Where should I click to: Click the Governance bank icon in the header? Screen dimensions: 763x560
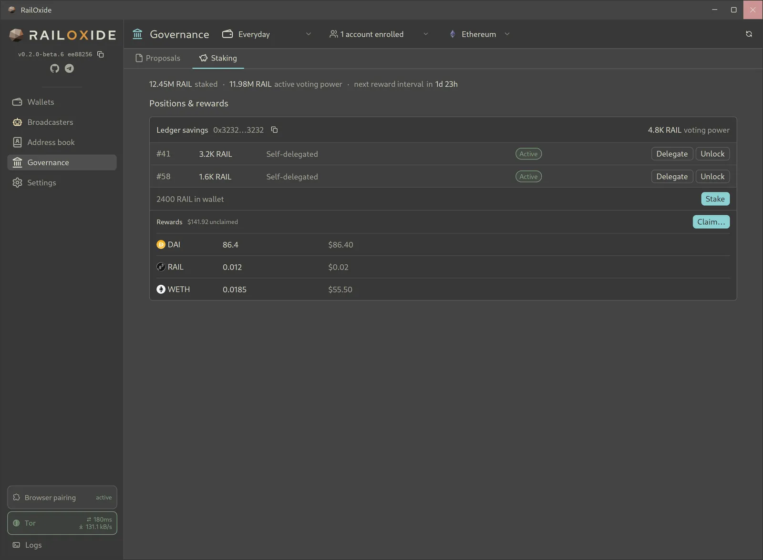pyautogui.click(x=137, y=34)
